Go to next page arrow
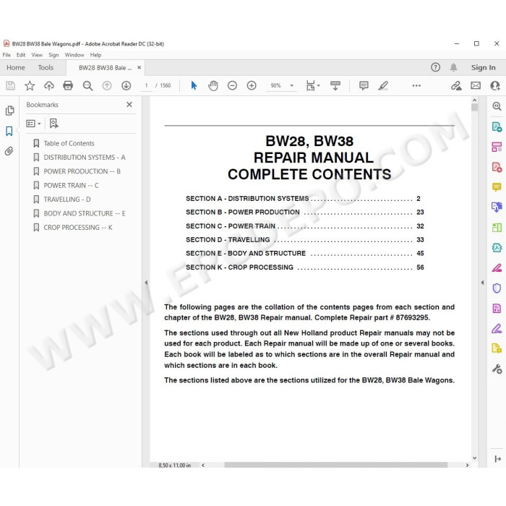Viewport: 506px width, 506px height. tap(126, 85)
